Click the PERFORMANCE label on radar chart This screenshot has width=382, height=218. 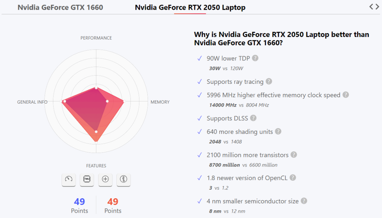[x=96, y=38]
